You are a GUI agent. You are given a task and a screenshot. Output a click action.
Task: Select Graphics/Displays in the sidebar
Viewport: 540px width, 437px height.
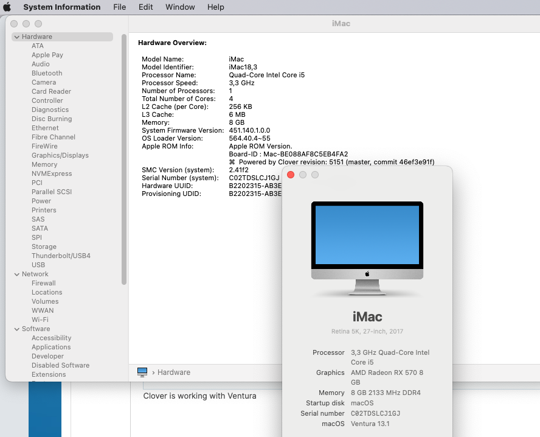pyautogui.click(x=60, y=155)
